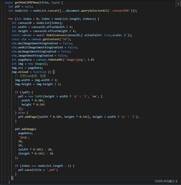Click the '(width * 0.505) - 20,' line

coord(36,149)
